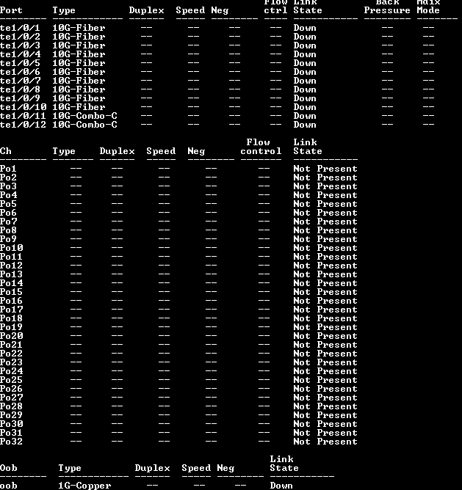Click the te1/0/12 port name
Screen dimensions: 462x490
pos(23,125)
